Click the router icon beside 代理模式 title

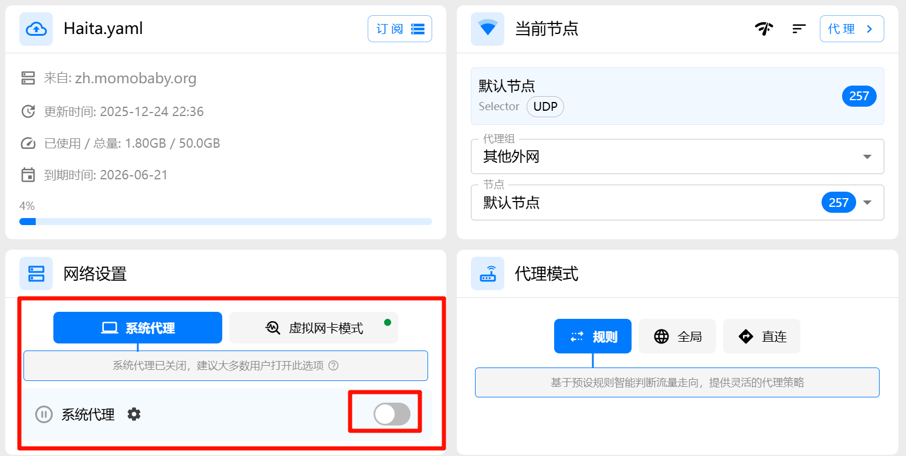click(487, 273)
